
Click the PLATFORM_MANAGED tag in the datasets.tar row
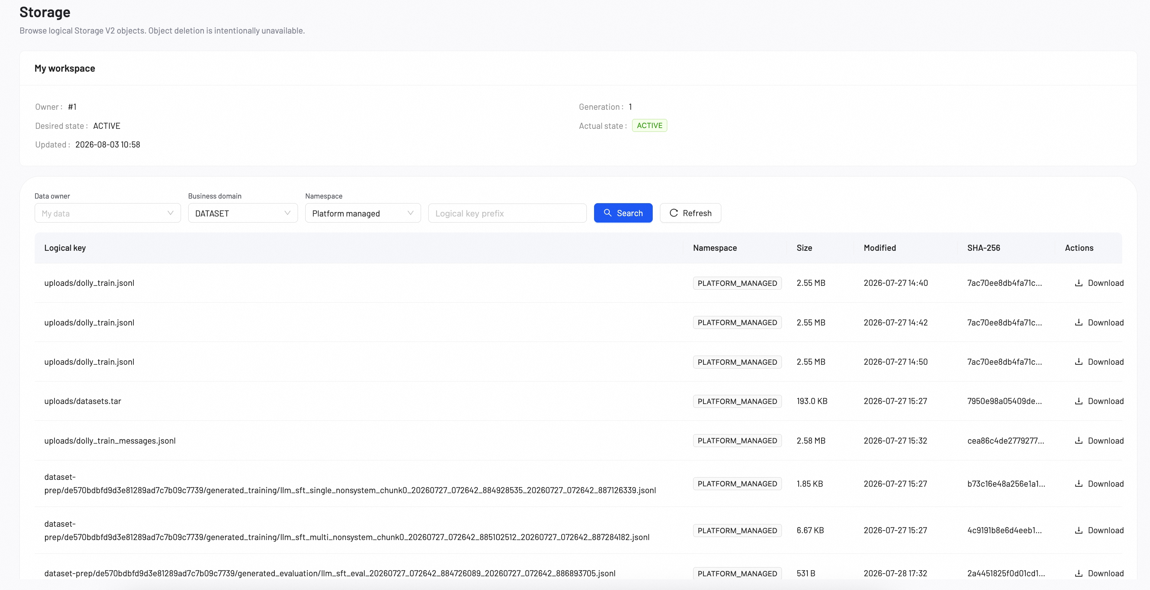737,401
